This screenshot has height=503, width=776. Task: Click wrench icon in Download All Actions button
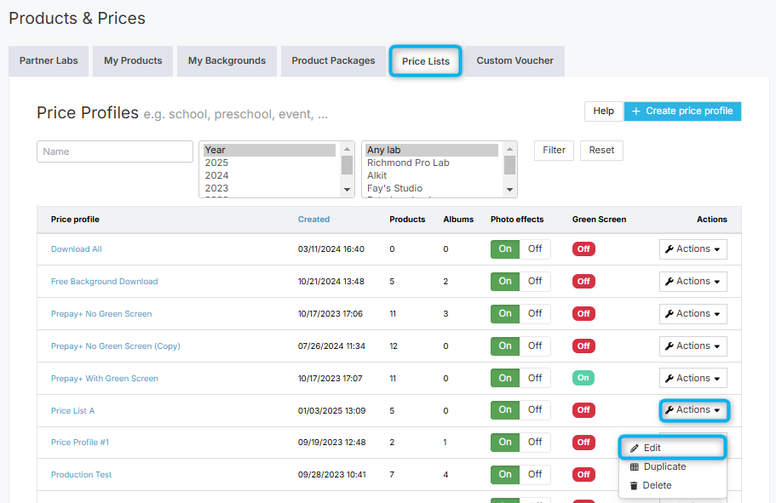coord(670,249)
